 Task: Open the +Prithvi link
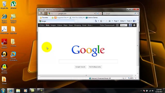coord(42,25)
